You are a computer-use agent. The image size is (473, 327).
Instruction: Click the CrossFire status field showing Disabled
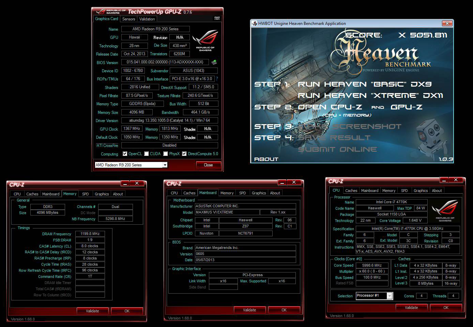169,145
